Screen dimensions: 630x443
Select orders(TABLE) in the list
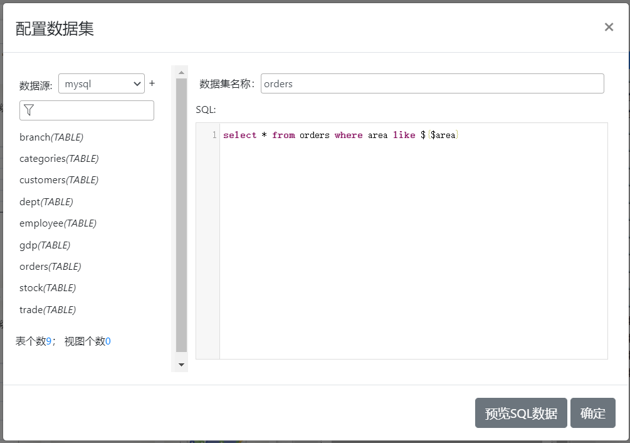tap(50, 267)
